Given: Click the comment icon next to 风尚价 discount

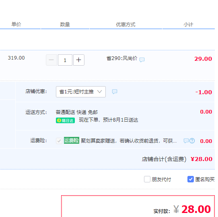Looking at the screenshot, I should coord(142,60).
